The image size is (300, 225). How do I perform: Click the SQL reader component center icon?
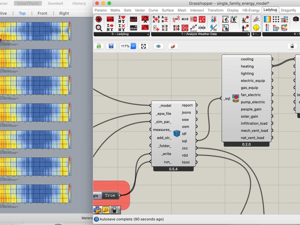[235, 98]
